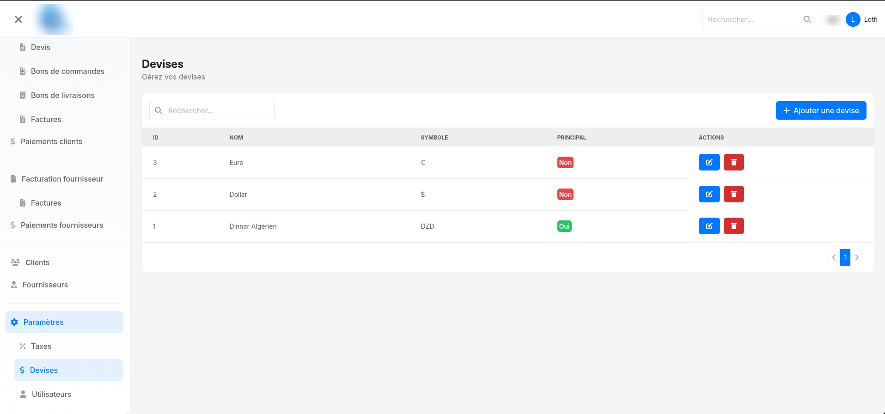
Task: Open the Utilisateurs menu item
Action: click(x=51, y=394)
